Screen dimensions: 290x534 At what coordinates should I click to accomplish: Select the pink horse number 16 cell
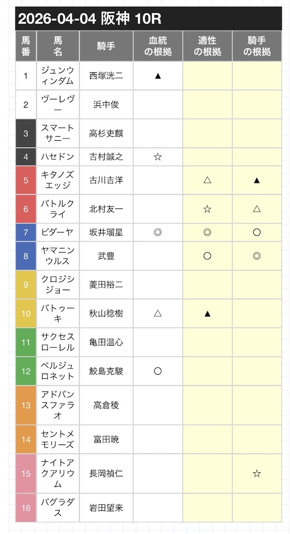pyautogui.click(x=26, y=508)
